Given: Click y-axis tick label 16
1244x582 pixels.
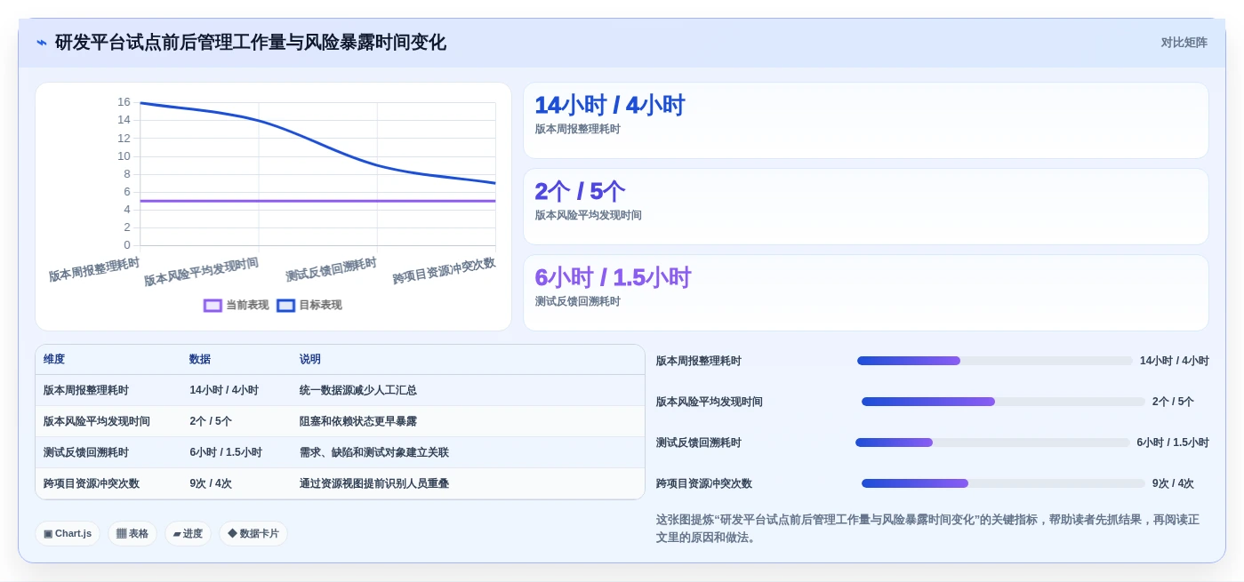Looking at the screenshot, I should coord(124,102).
